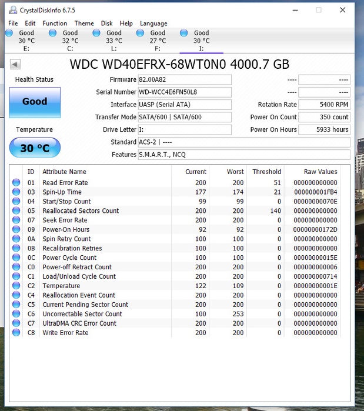Click the orb beside Power-off Retract Count
Viewport: 364px width, 411px height.
tap(16, 267)
